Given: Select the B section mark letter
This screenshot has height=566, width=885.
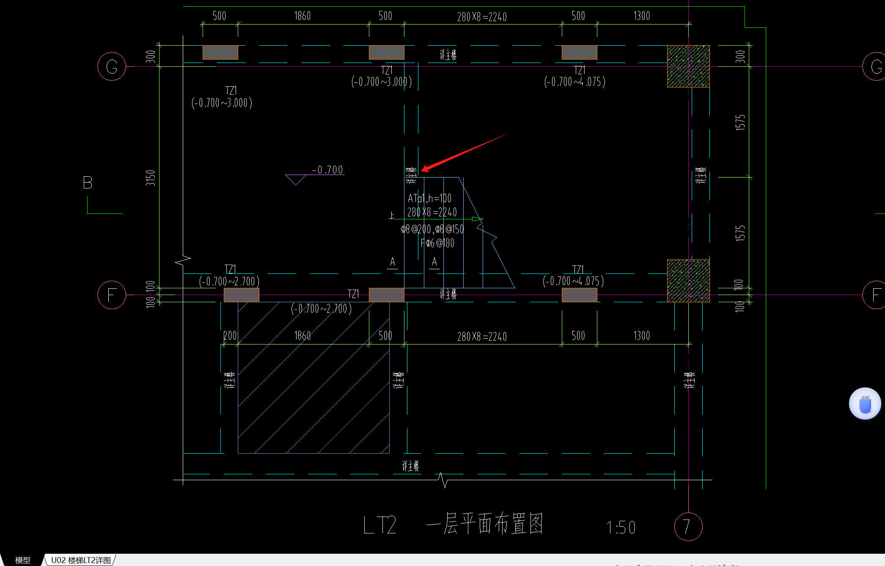Looking at the screenshot, I should 88,183.
